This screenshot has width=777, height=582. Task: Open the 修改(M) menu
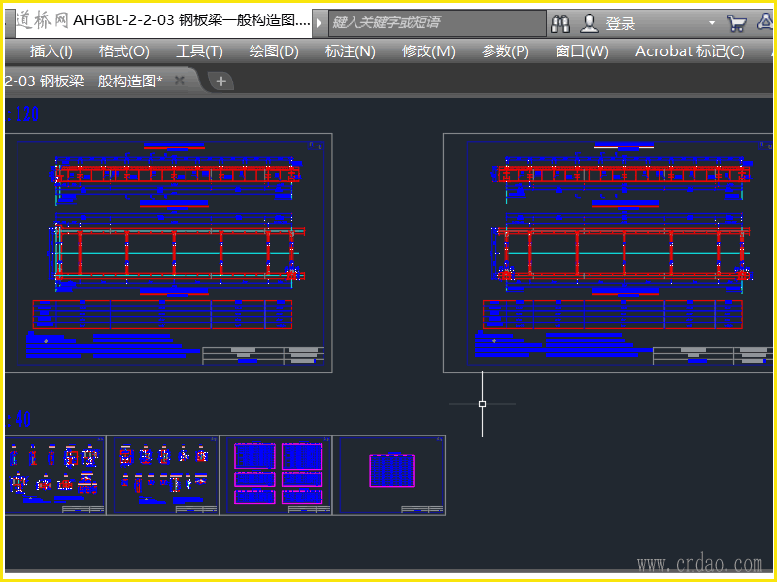(428, 51)
